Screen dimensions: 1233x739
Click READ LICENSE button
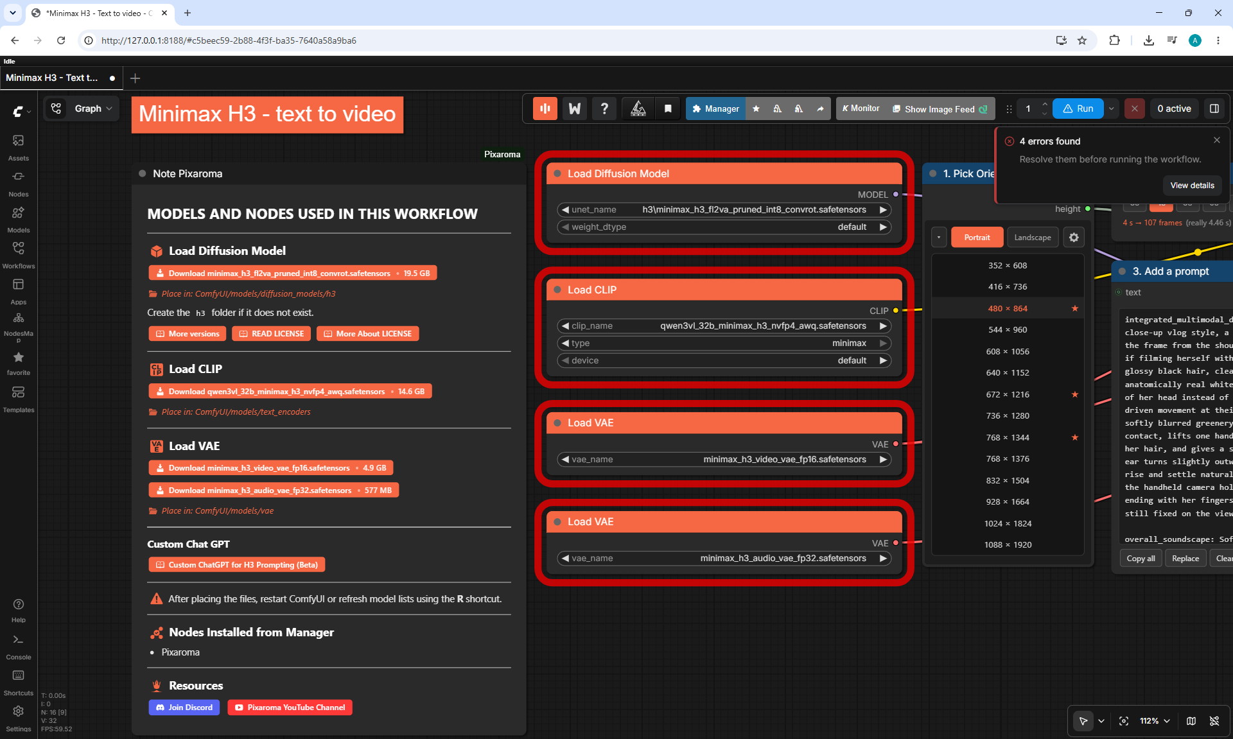click(271, 334)
